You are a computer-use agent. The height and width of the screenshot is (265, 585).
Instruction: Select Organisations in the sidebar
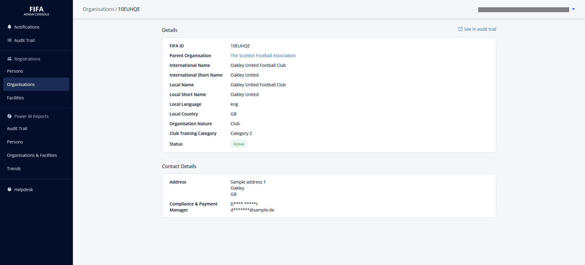(21, 84)
